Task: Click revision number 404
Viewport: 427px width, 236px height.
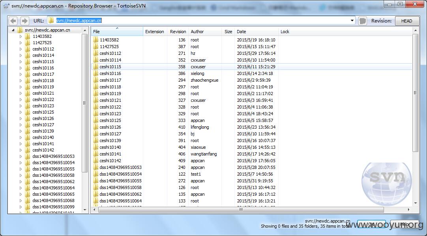Action: pyautogui.click(x=182, y=147)
